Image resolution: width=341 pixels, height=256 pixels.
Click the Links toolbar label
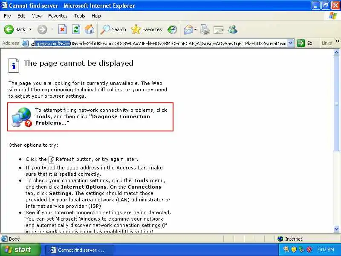pyautogui.click(x=327, y=43)
